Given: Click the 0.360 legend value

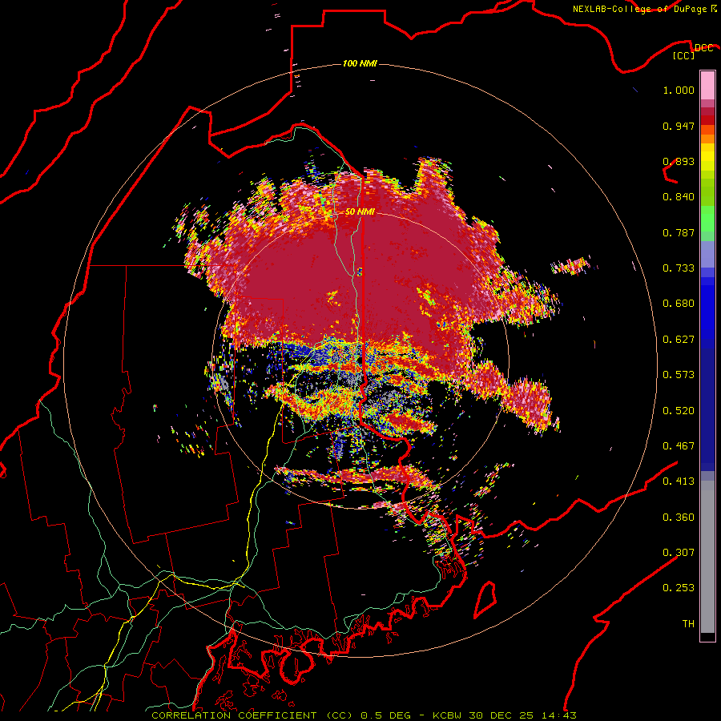Looking at the screenshot, I should tap(679, 518).
